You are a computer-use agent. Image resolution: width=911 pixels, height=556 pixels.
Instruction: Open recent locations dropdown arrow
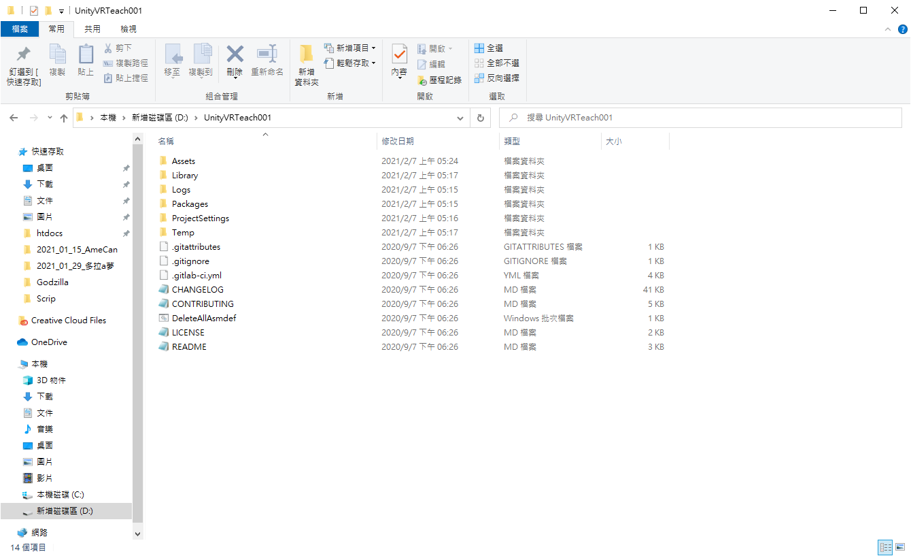[50, 118]
